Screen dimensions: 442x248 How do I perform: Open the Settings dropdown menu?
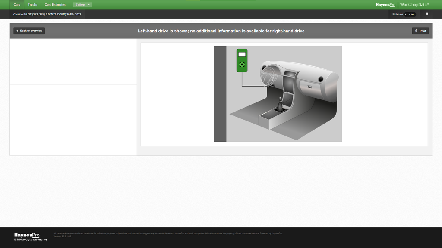pyautogui.click(x=82, y=5)
